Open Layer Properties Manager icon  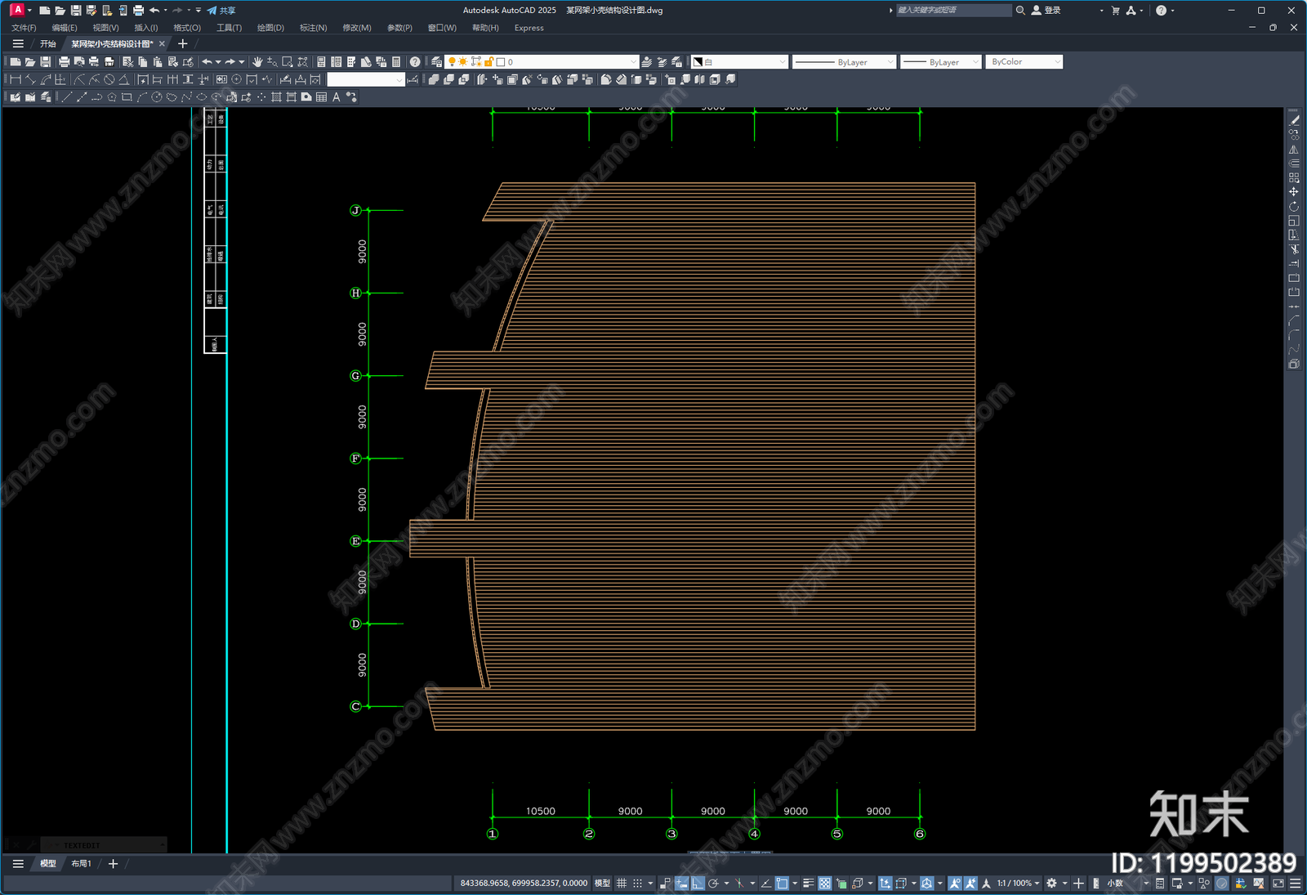pyautogui.click(x=437, y=62)
